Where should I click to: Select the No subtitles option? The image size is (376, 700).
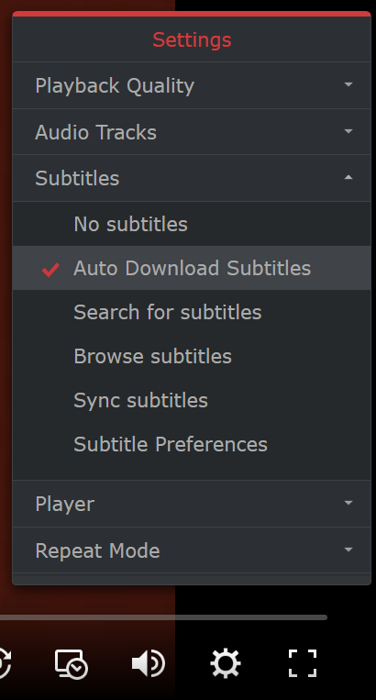pyautogui.click(x=192, y=224)
